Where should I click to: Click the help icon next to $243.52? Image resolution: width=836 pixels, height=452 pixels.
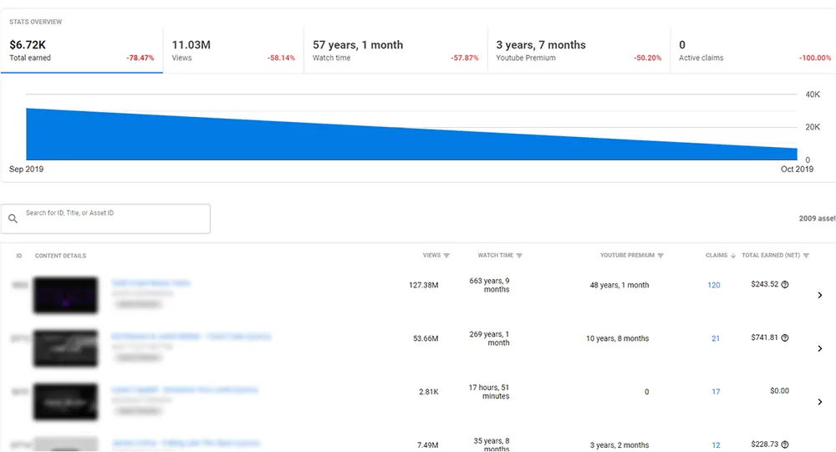(x=785, y=285)
